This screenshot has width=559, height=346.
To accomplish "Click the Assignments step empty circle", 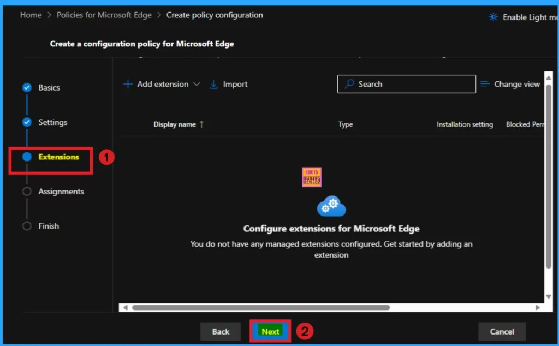I will (x=27, y=192).
